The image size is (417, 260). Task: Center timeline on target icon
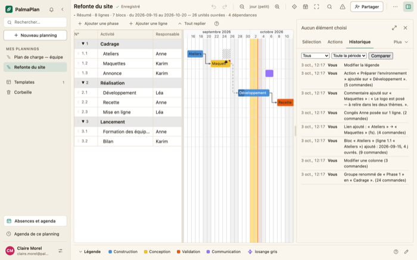coord(294,7)
